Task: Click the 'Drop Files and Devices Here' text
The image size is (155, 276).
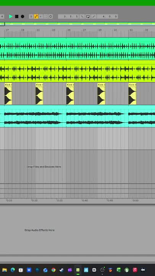Action: coord(44,167)
